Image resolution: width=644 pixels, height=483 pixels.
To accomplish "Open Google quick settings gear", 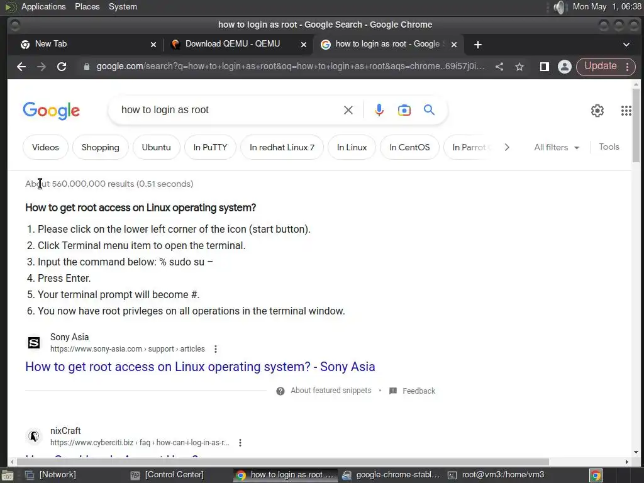I will click(597, 111).
